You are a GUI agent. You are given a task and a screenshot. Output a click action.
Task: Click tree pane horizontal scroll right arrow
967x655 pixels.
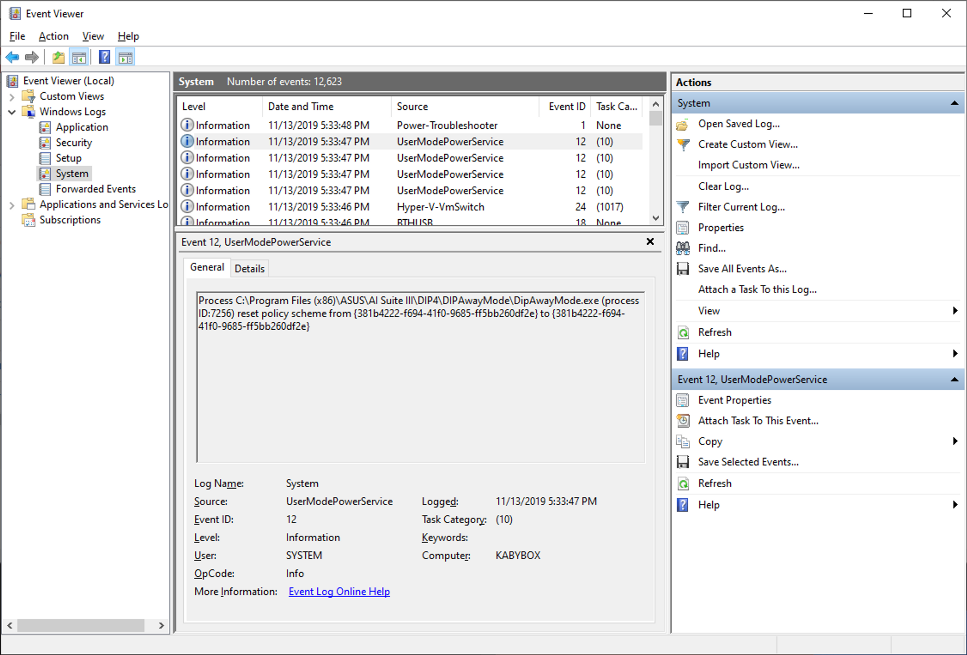(162, 626)
